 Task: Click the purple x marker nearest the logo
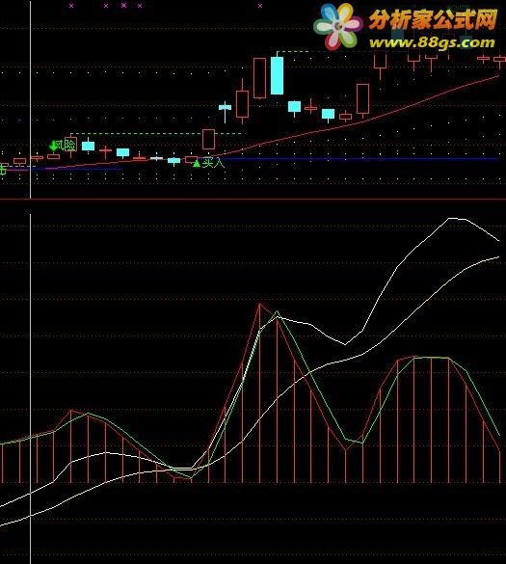(260, 6)
